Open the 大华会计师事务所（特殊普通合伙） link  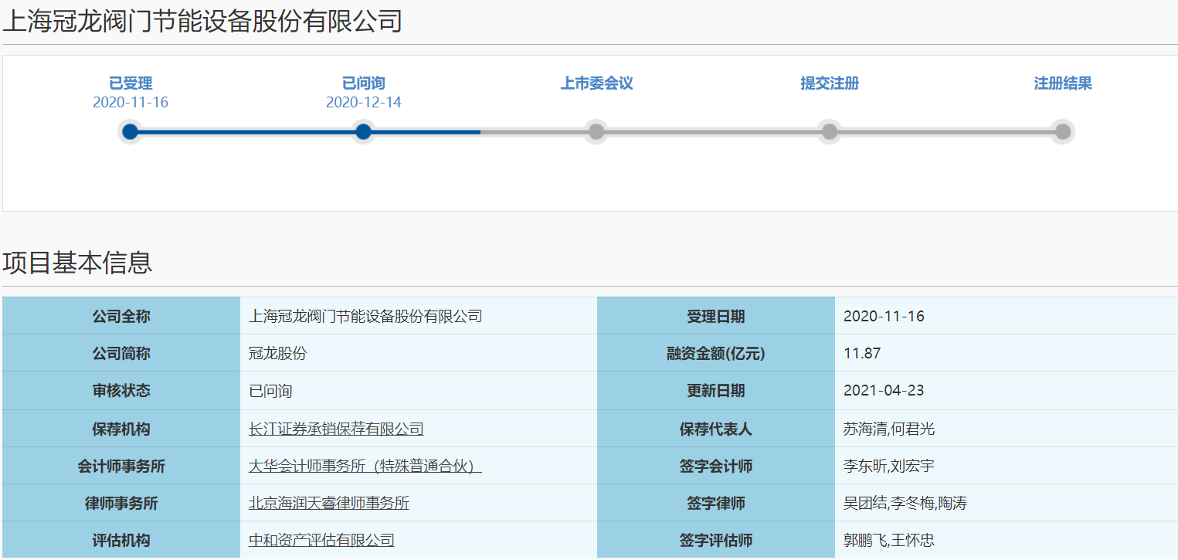[365, 466]
